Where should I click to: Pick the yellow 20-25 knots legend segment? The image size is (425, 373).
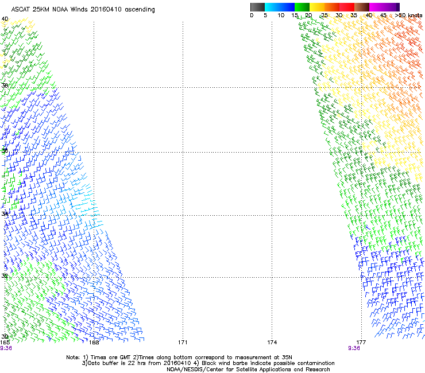pyautogui.click(x=317, y=7)
